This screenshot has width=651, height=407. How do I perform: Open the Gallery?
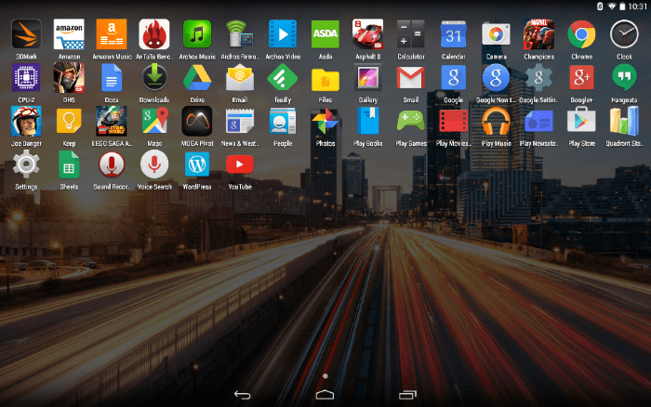(368, 77)
